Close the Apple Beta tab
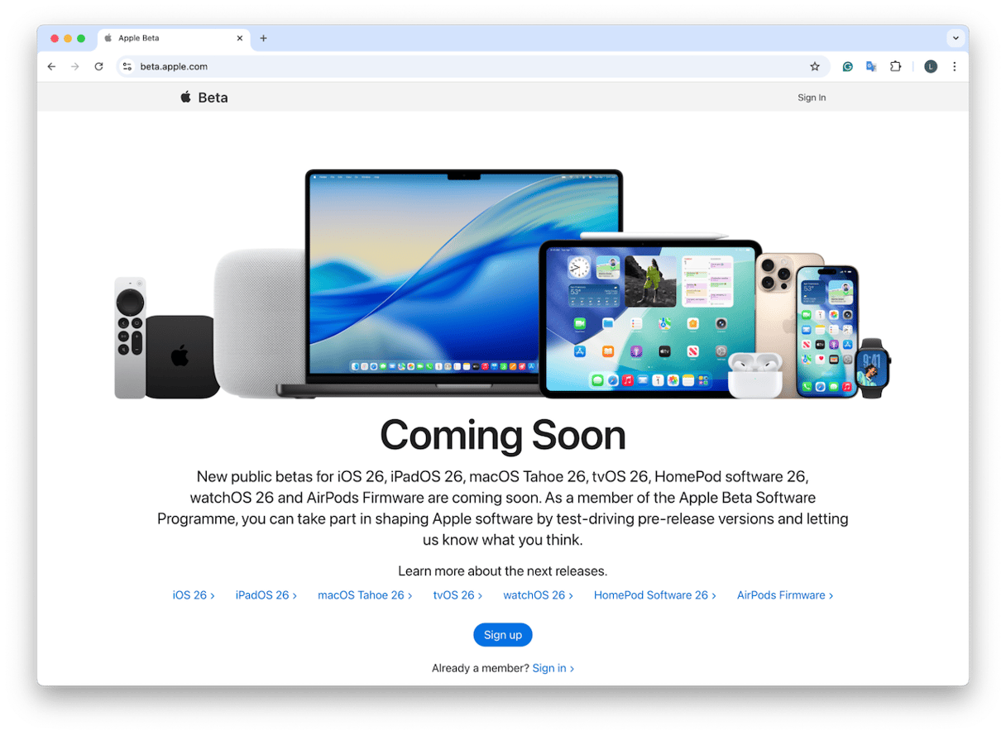Image resolution: width=1006 pixels, height=735 pixels. pos(240,38)
